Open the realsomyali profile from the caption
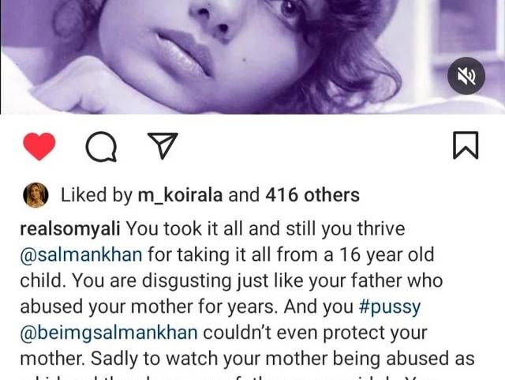This screenshot has width=505, height=380. tap(70, 229)
